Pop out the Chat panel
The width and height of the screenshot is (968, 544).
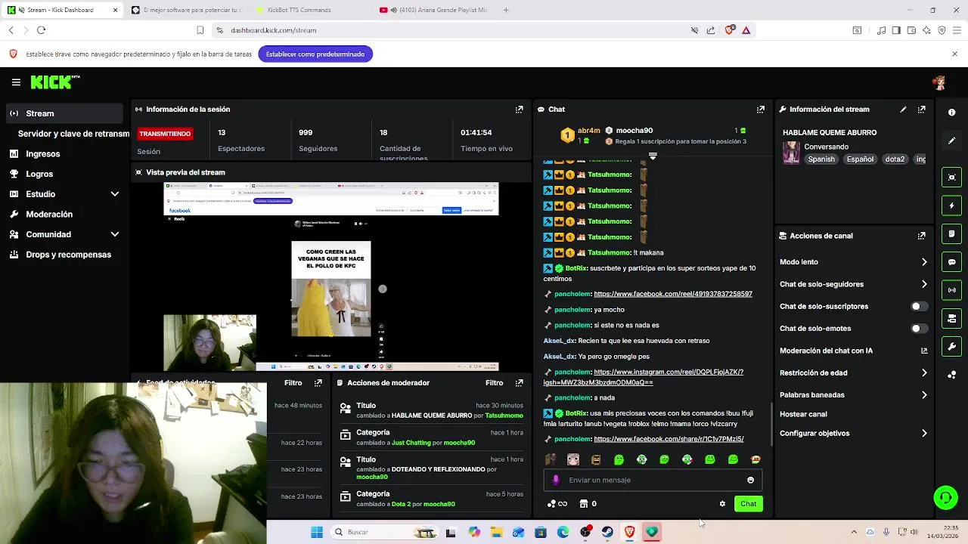761,110
